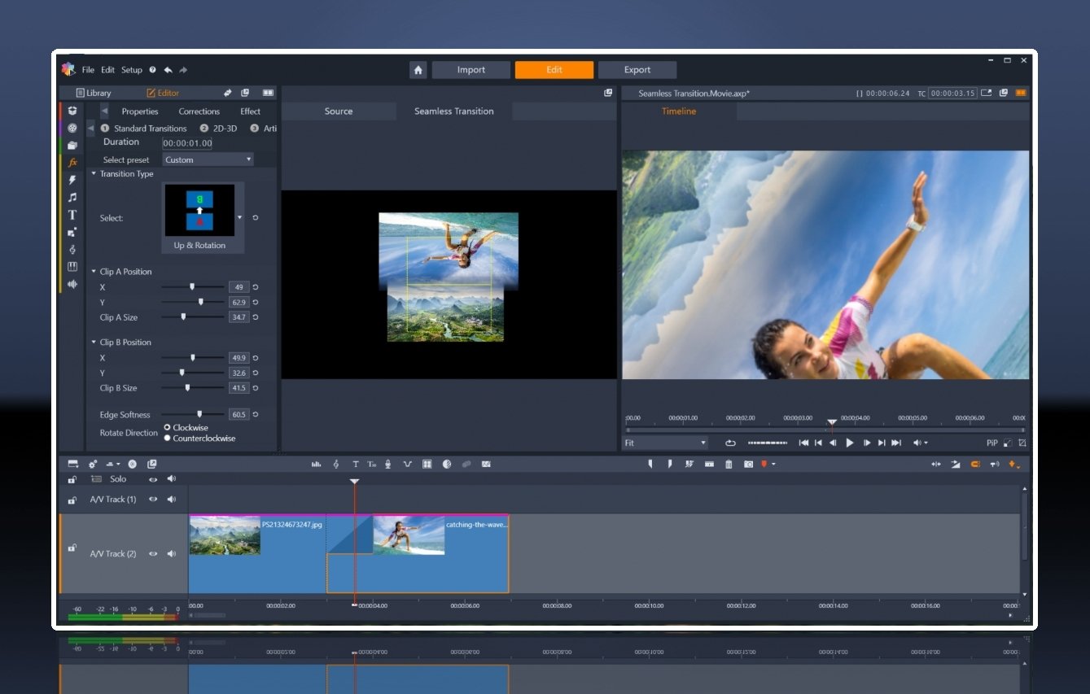1090x694 pixels.
Task: Click the home icon button
Action: pos(418,70)
